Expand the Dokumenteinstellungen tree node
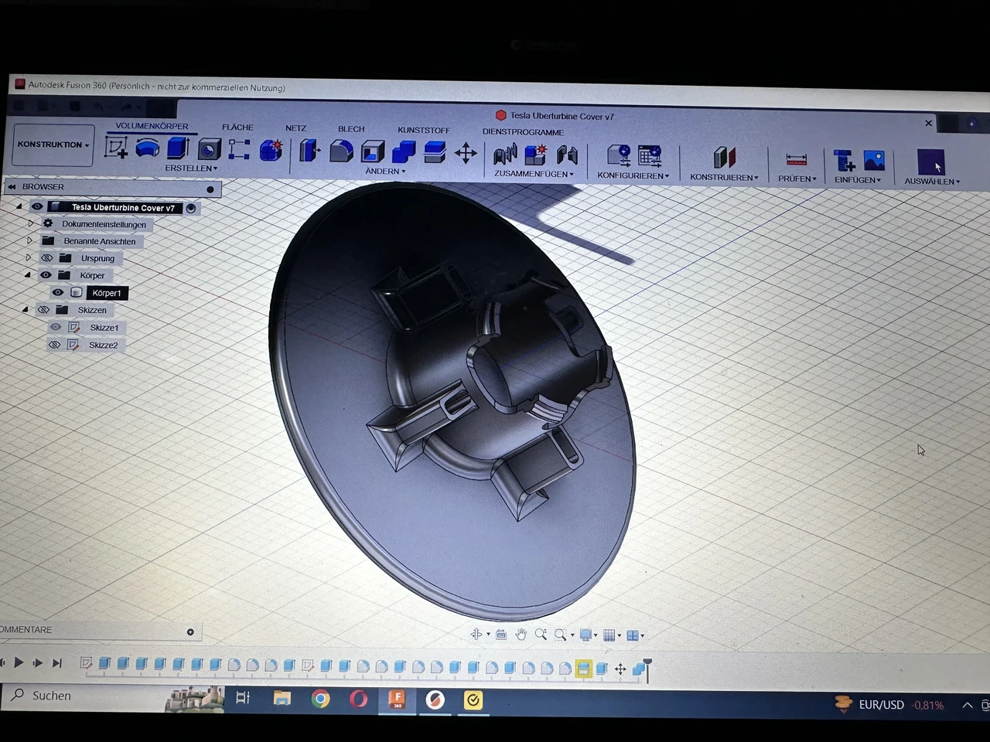990x742 pixels. click(x=31, y=223)
